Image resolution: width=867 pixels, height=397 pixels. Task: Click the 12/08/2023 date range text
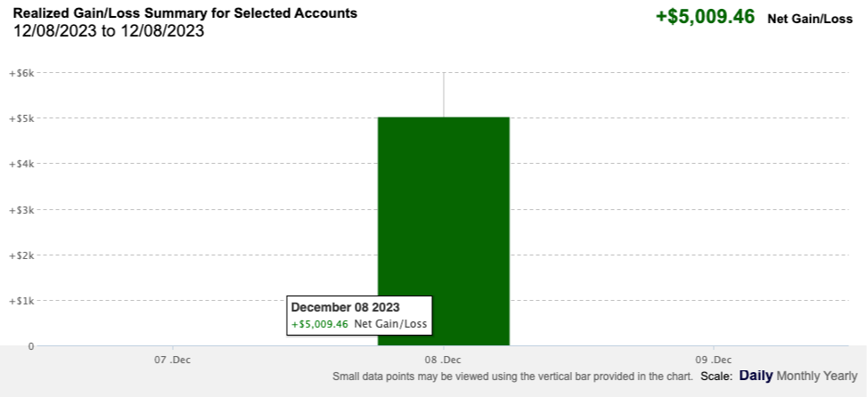[109, 31]
